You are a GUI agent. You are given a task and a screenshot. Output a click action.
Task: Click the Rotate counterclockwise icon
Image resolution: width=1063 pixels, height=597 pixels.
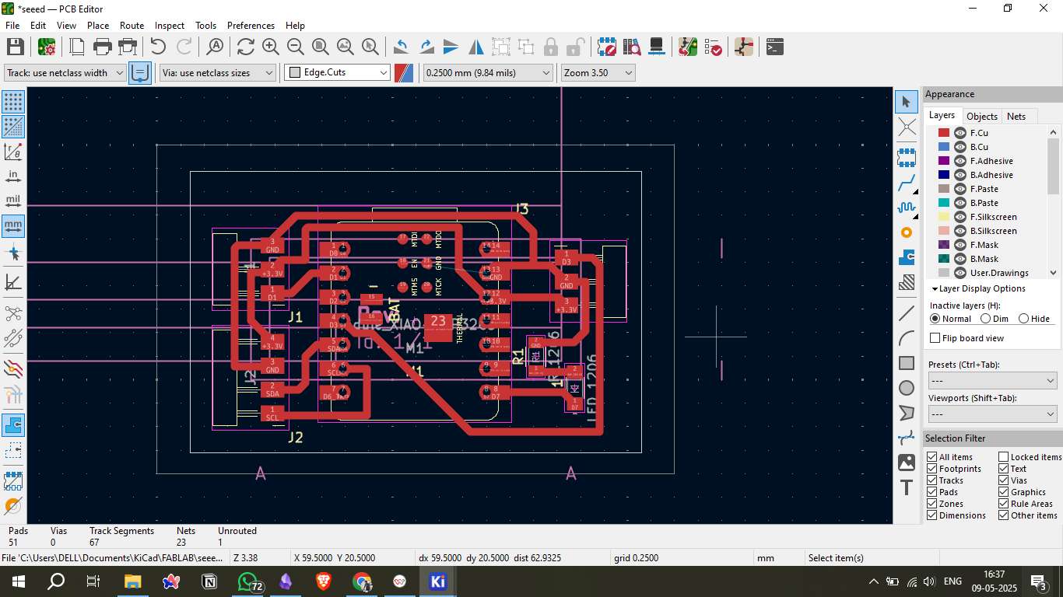[401, 47]
